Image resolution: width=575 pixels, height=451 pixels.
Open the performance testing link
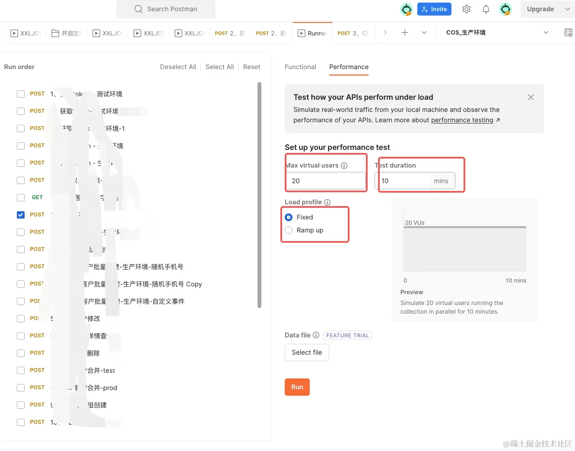[462, 120]
